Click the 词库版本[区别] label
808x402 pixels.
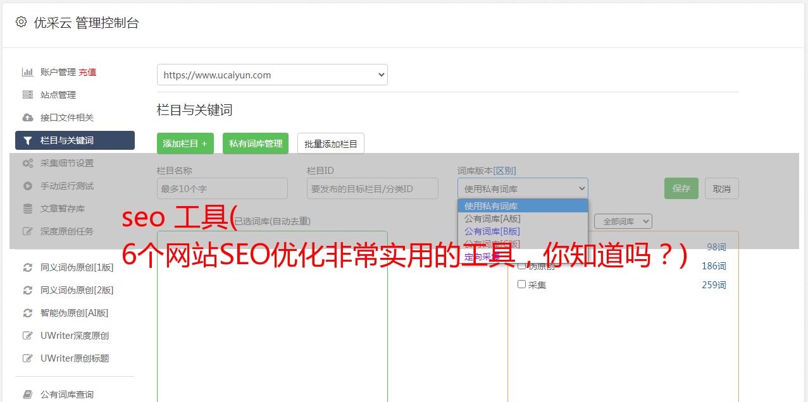[487, 171]
